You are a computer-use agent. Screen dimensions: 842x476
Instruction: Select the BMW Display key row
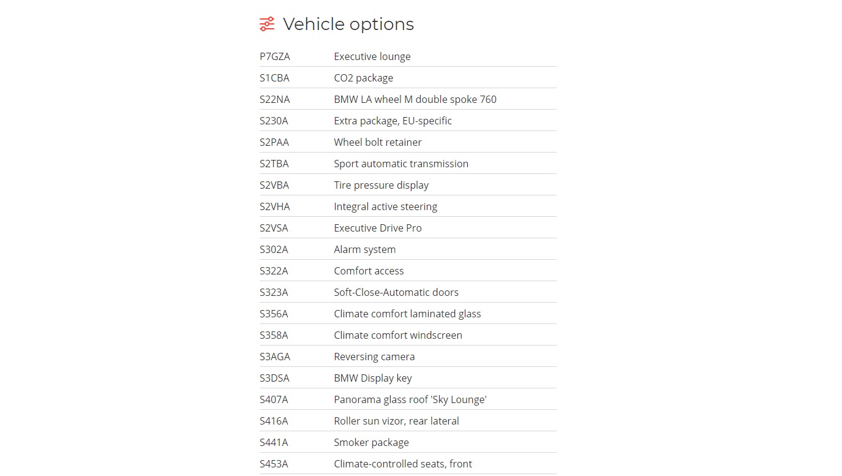click(x=372, y=378)
